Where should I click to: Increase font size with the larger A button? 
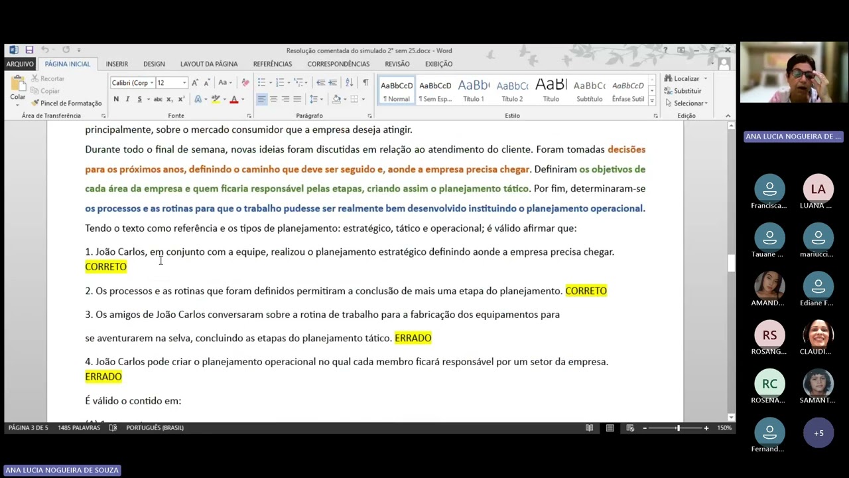tap(195, 83)
